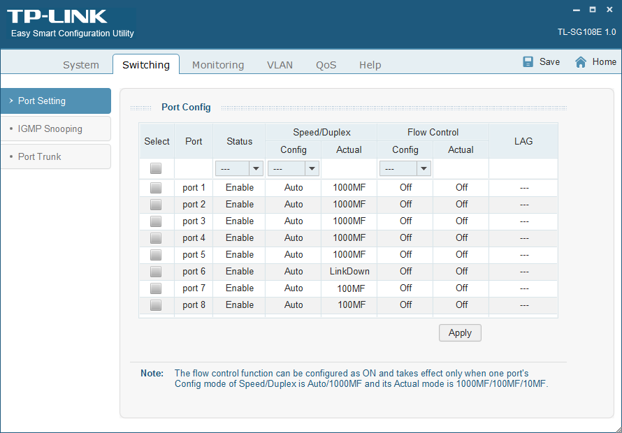Check the checkbox for port 1
This screenshot has width=622, height=433.
156,187
